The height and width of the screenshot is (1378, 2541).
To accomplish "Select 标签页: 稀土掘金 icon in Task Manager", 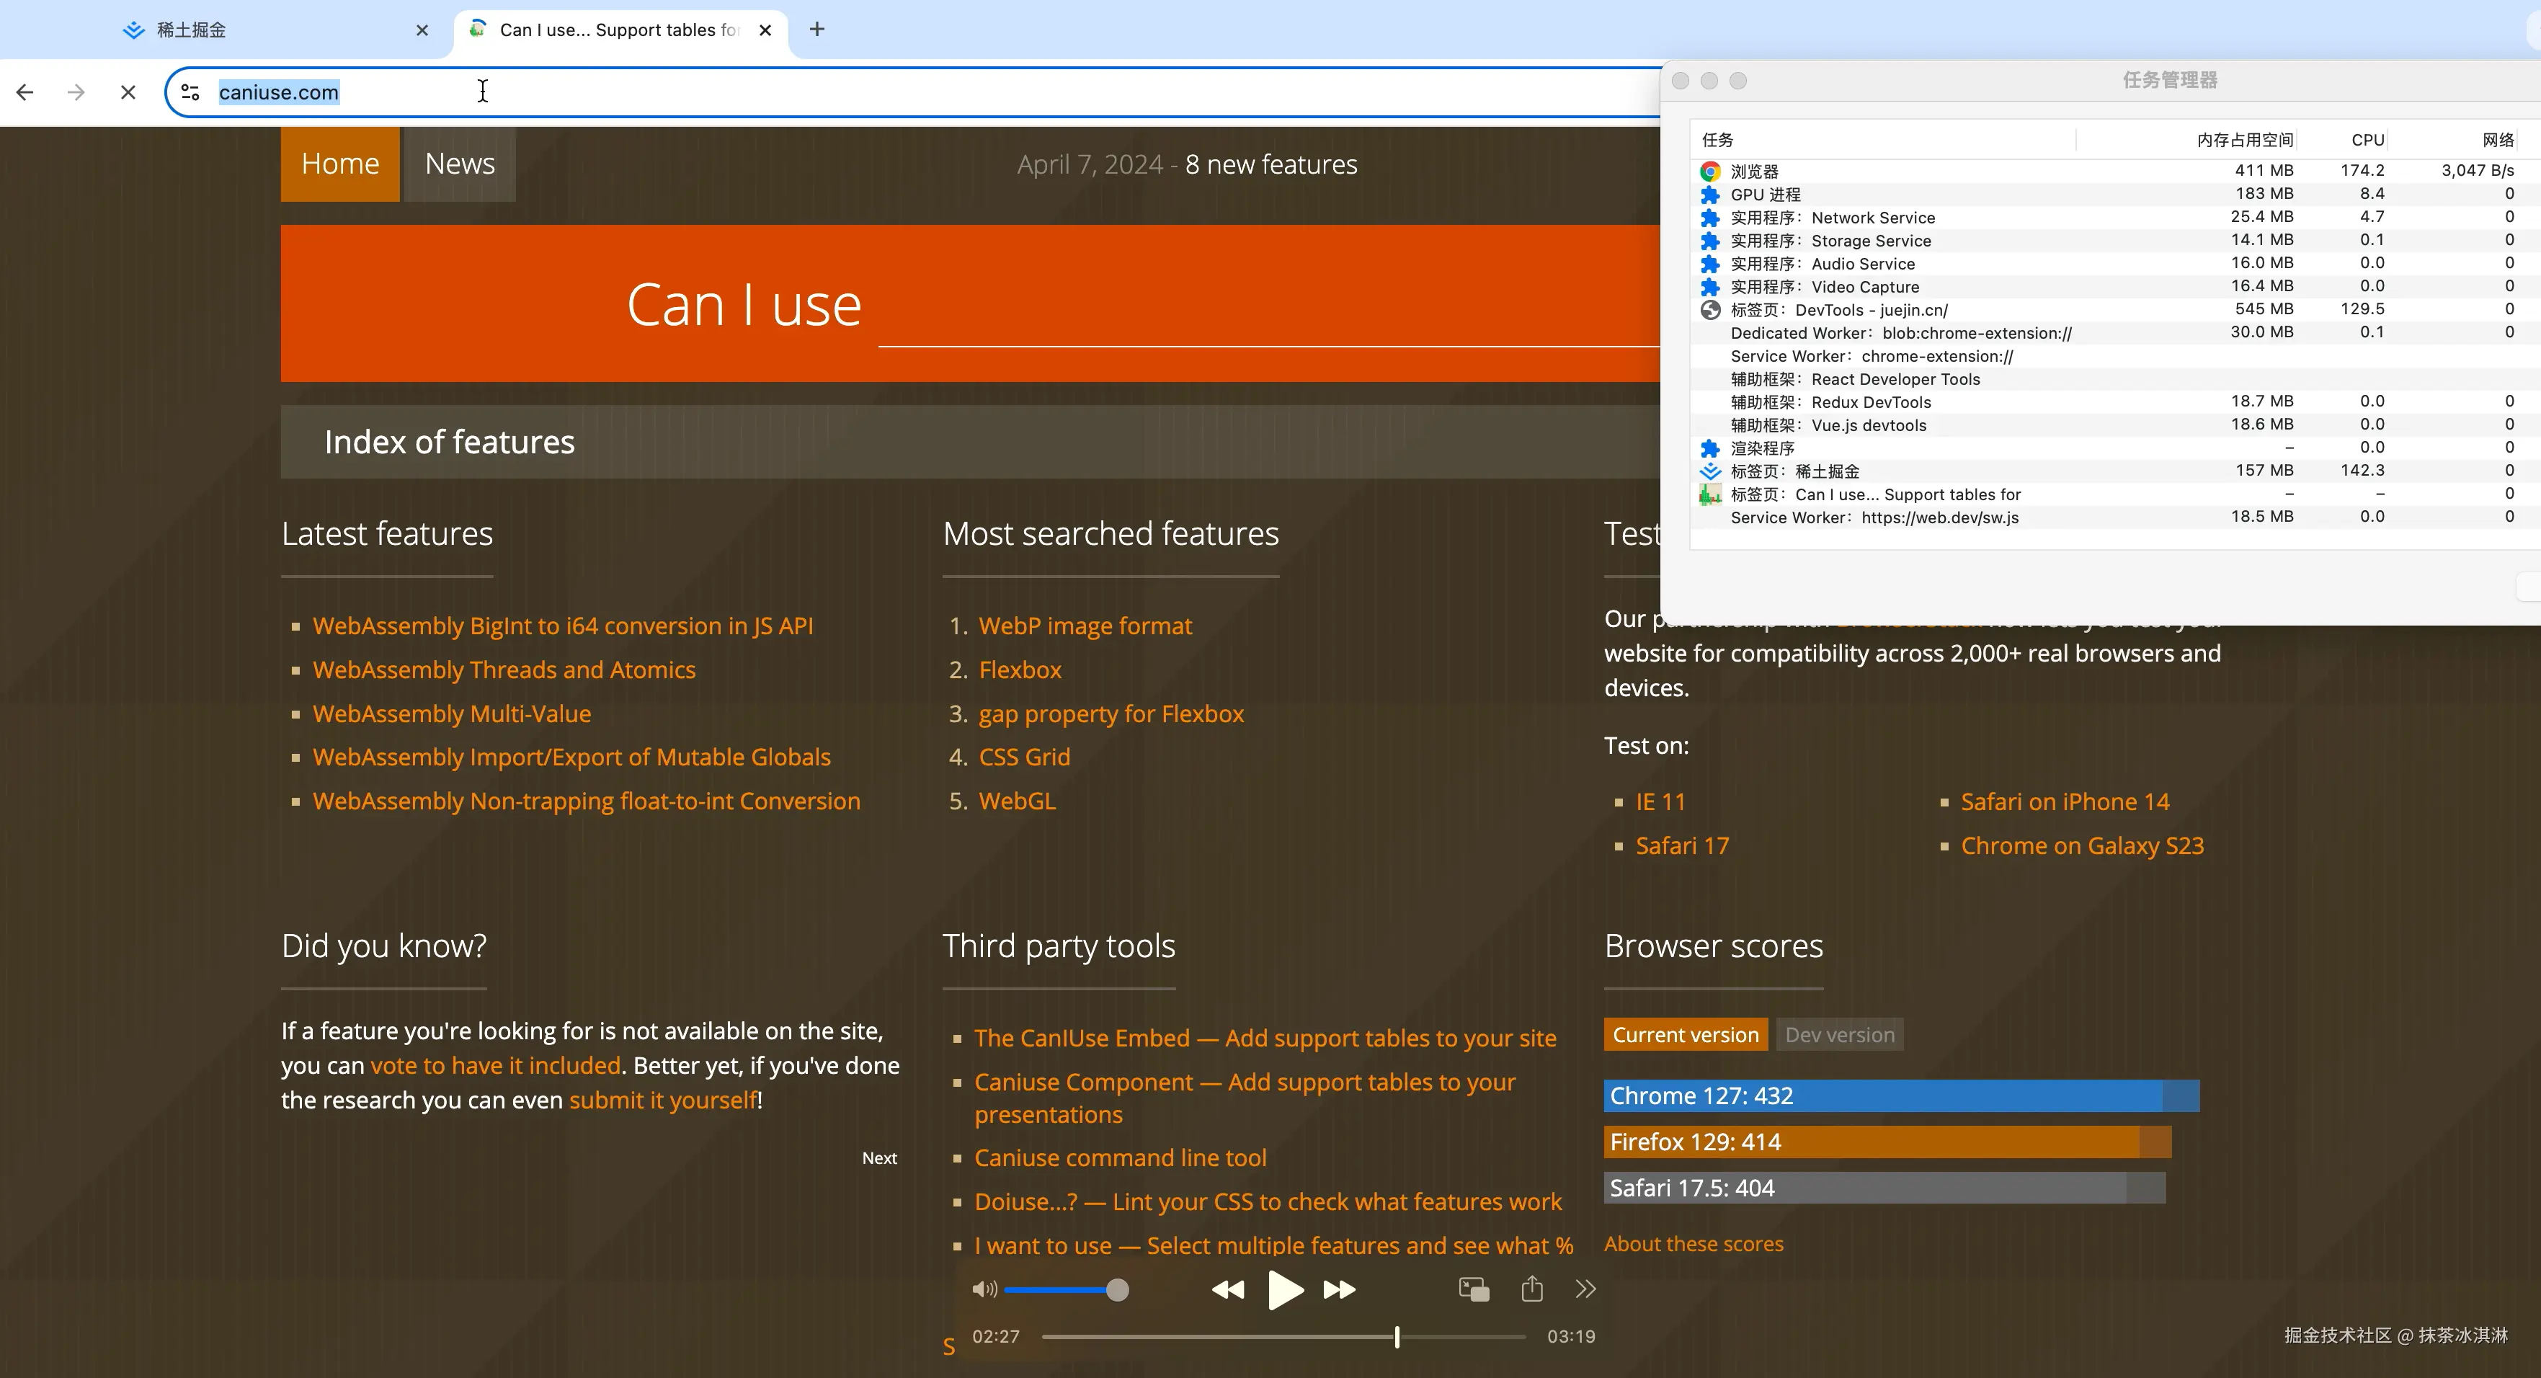I will [1710, 471].
